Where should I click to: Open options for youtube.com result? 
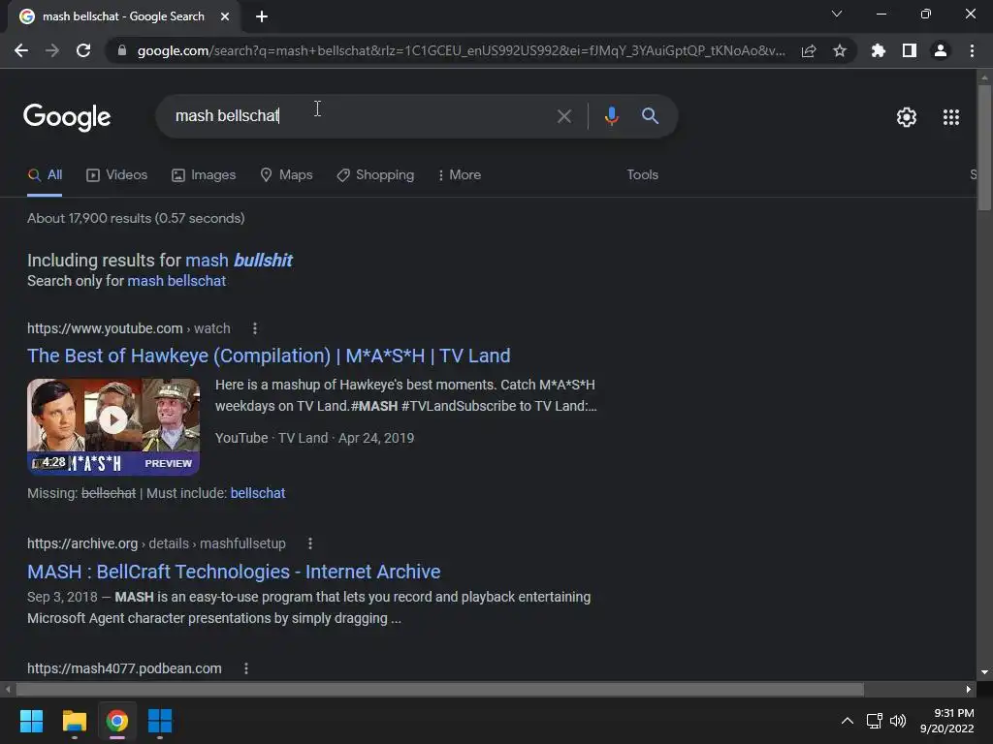[255, 328]
